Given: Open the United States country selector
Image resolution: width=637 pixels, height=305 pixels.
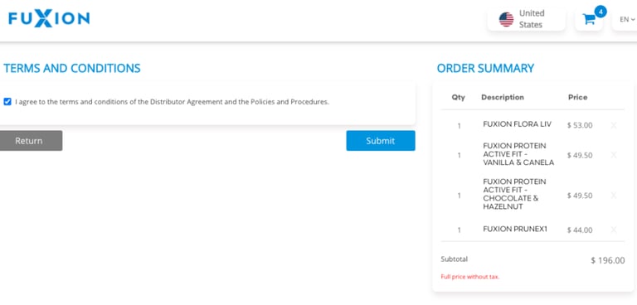Looking at the screenshot, I should (x=526, y=19).
